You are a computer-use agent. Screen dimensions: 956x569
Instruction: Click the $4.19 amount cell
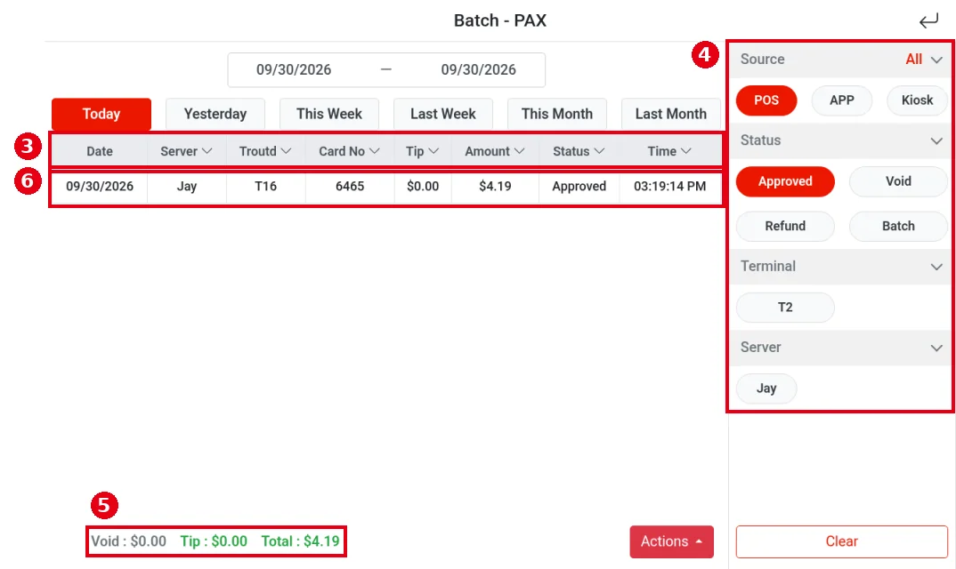(495, 187)
